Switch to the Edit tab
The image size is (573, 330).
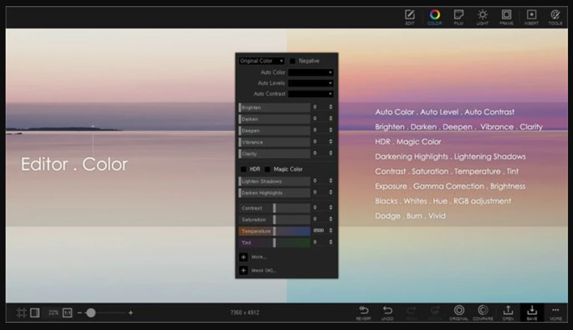[x=410, y=17]
